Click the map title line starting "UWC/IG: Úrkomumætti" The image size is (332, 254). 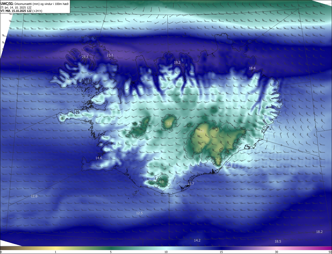tap(34, 4)
